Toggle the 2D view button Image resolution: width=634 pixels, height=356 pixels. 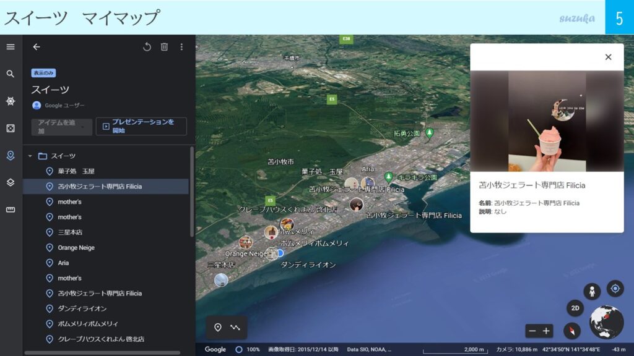(x=575, y=308)
